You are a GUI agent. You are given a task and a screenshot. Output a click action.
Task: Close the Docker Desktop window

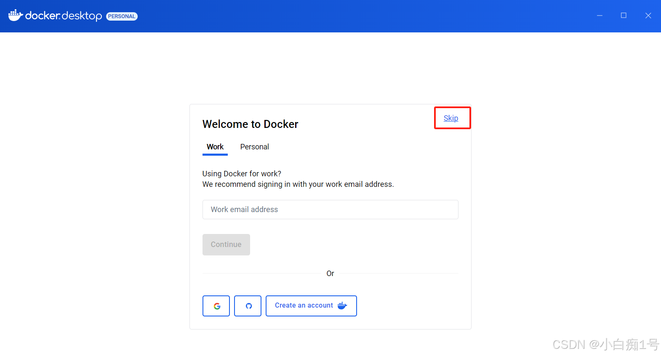648,16
